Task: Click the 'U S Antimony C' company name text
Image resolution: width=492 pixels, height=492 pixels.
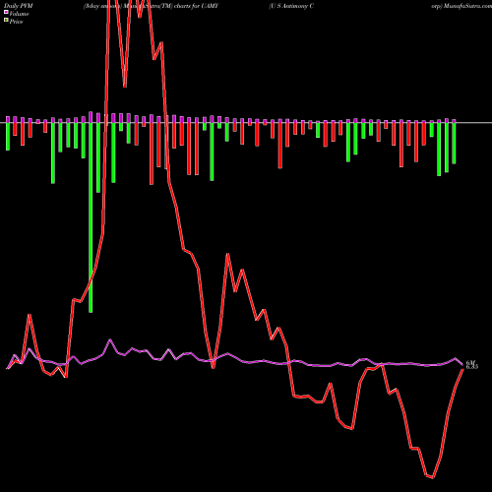Action: pyautogui.click(x=291, y=6)
